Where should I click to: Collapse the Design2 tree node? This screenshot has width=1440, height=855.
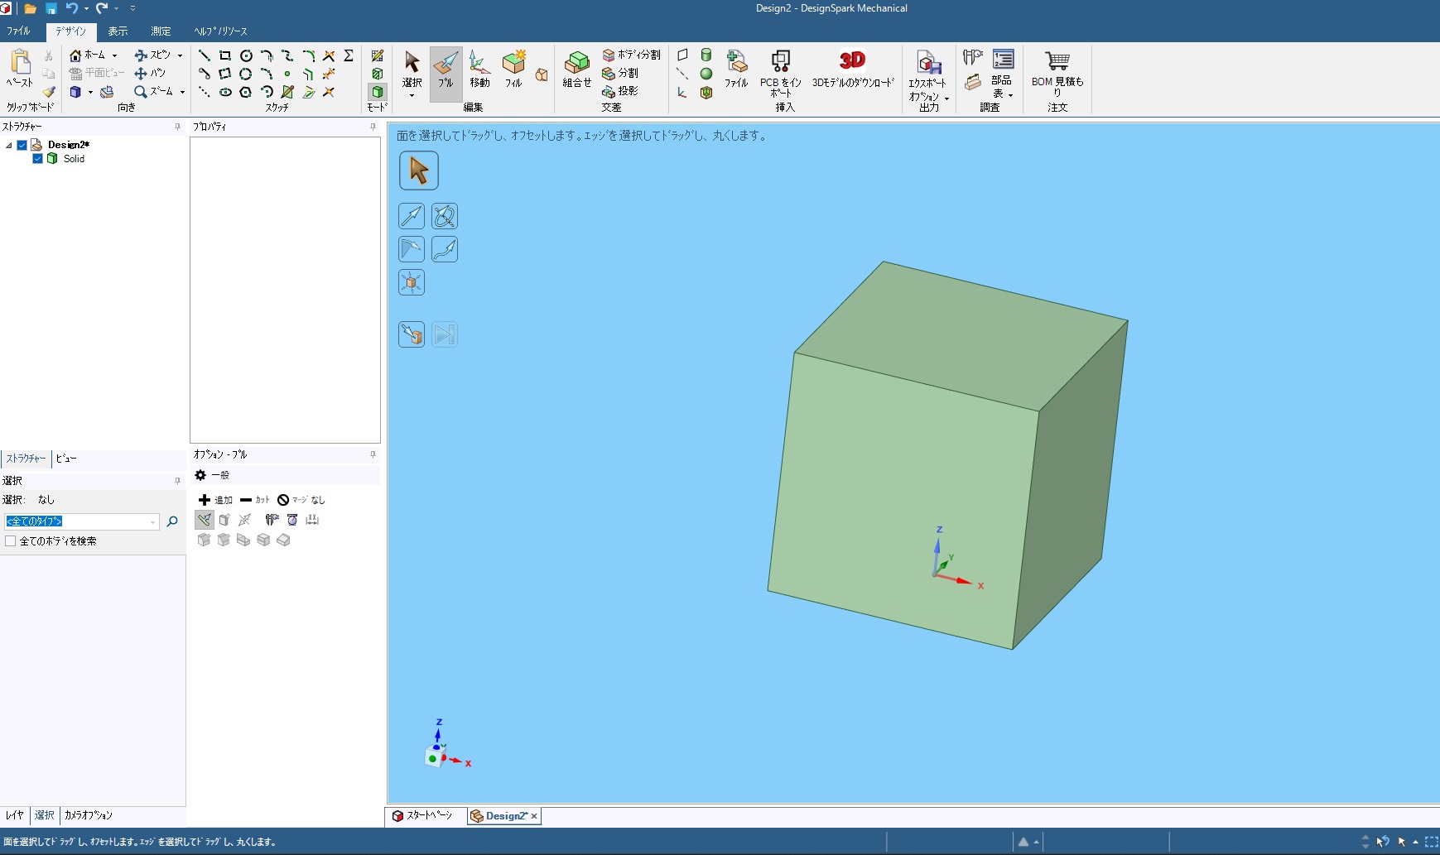pos(9,145)
